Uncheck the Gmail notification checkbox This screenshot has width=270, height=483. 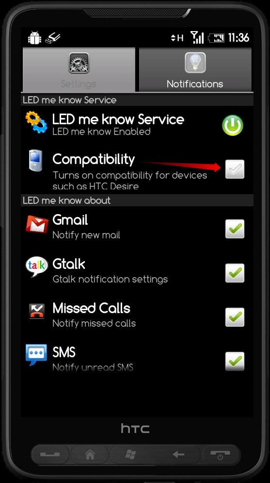tap(235, 229)
